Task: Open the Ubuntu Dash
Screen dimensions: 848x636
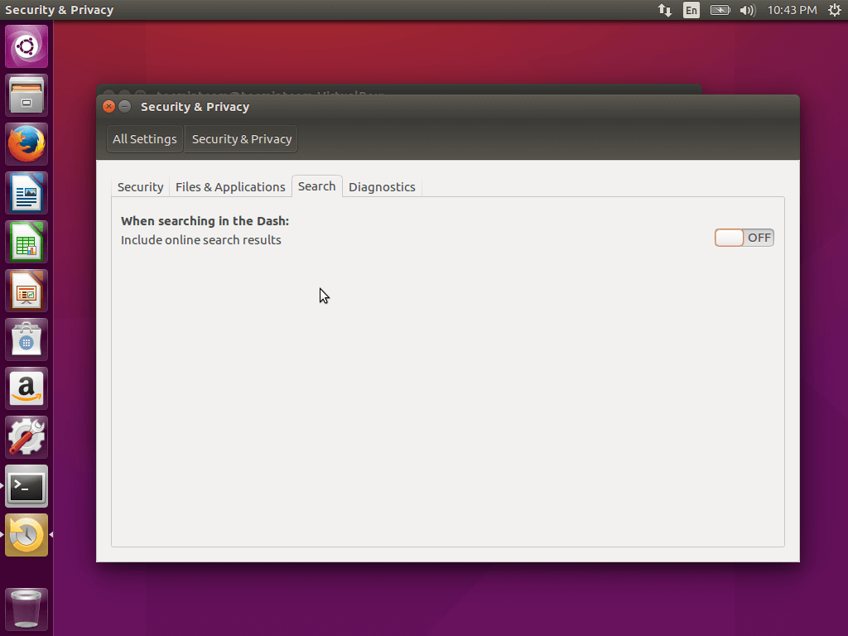Action: coord(26,46)
